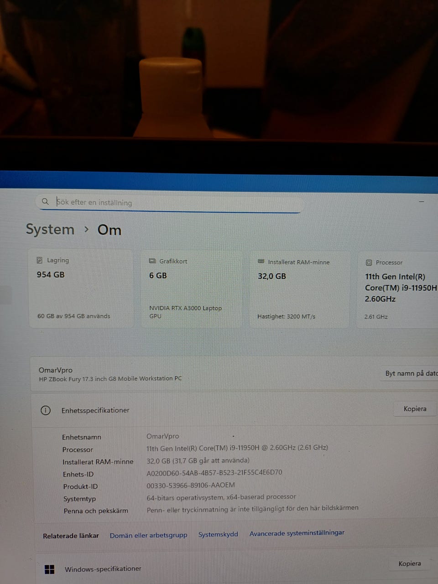Screen dimensions: 438x584
Task: Open the Grafikkort 6 GB card
Action: 192,289
